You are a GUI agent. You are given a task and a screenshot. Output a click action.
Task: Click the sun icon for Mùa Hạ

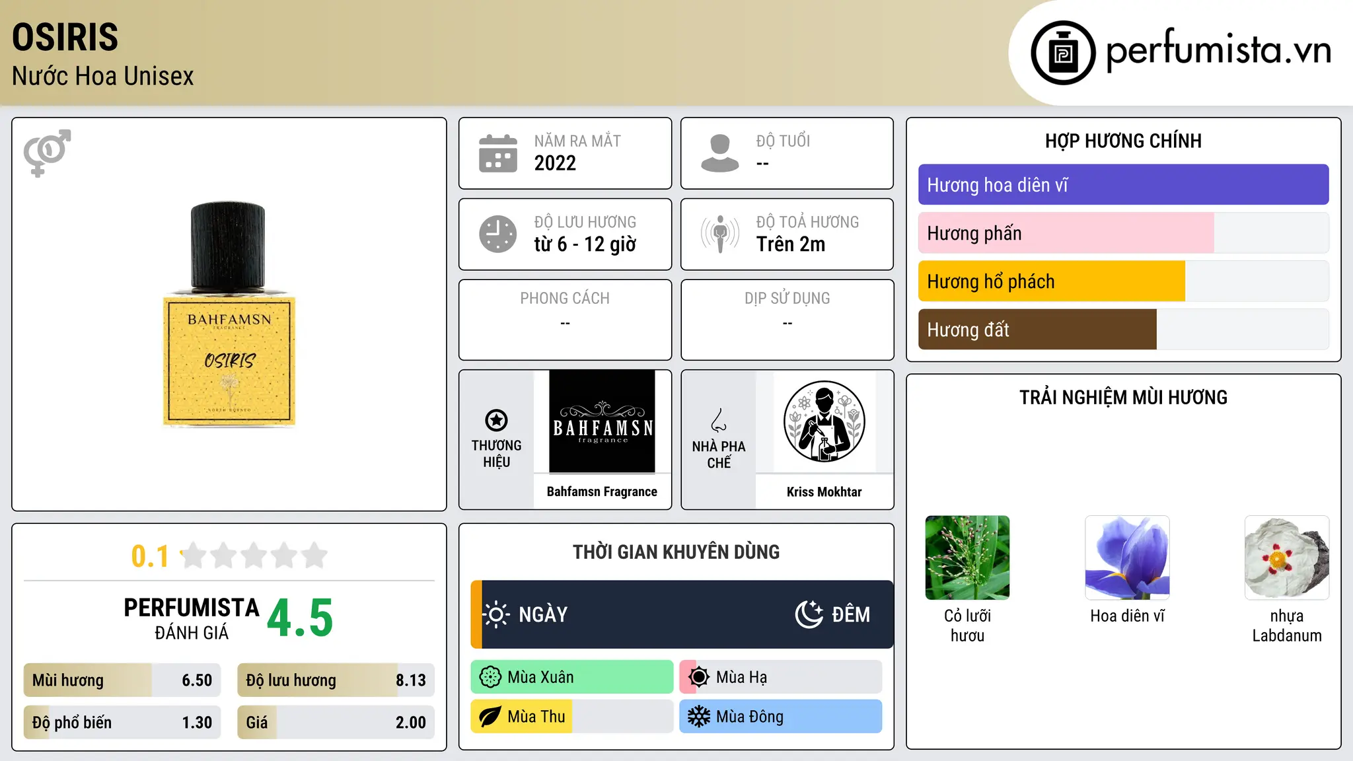(698, 677)
